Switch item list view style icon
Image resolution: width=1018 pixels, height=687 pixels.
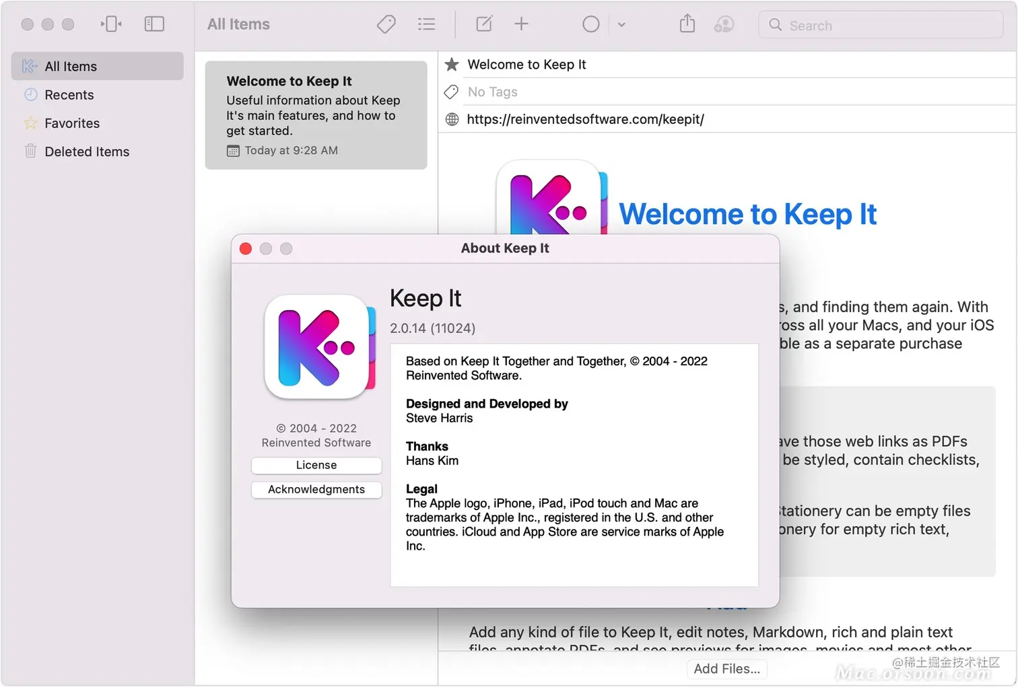click(426, 25)
